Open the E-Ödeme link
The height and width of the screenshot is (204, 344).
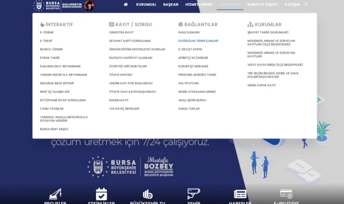click(x=47, y=32)
